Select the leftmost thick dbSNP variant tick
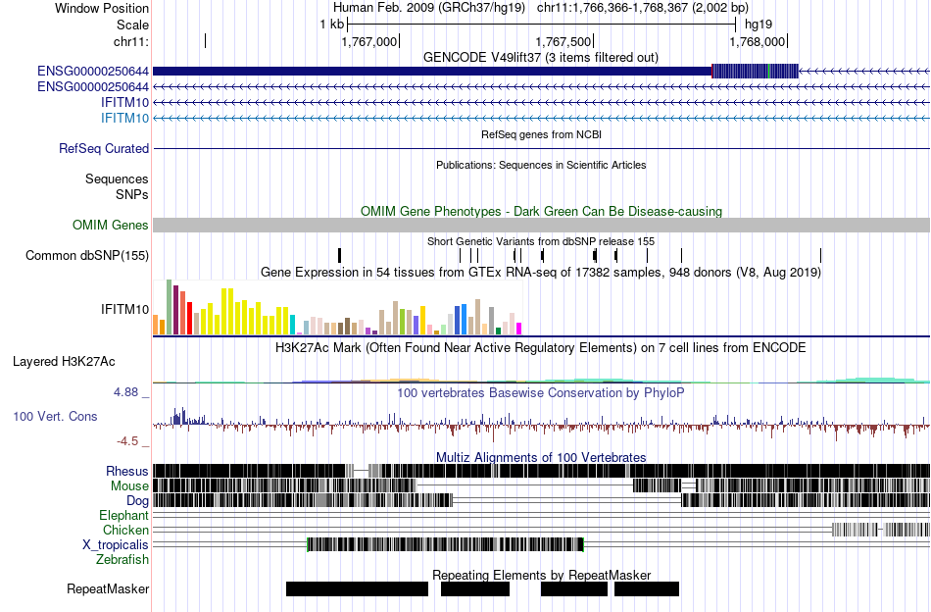931x612 pixels. (340, 256)
